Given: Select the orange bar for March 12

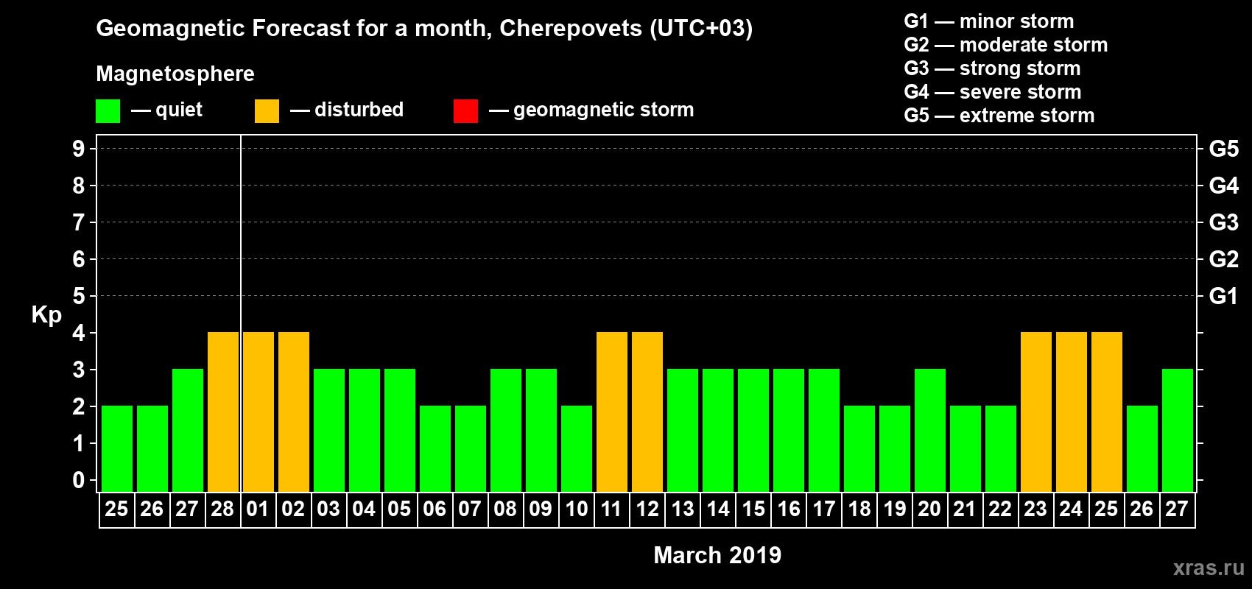Looking at the screenshot, I should [647, 412].
